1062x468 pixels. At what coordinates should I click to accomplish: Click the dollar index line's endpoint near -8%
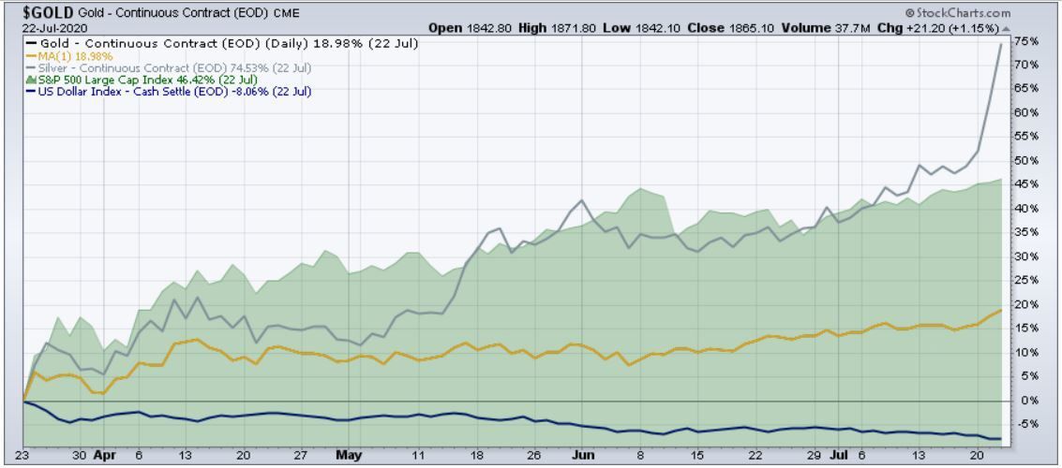1001,439
